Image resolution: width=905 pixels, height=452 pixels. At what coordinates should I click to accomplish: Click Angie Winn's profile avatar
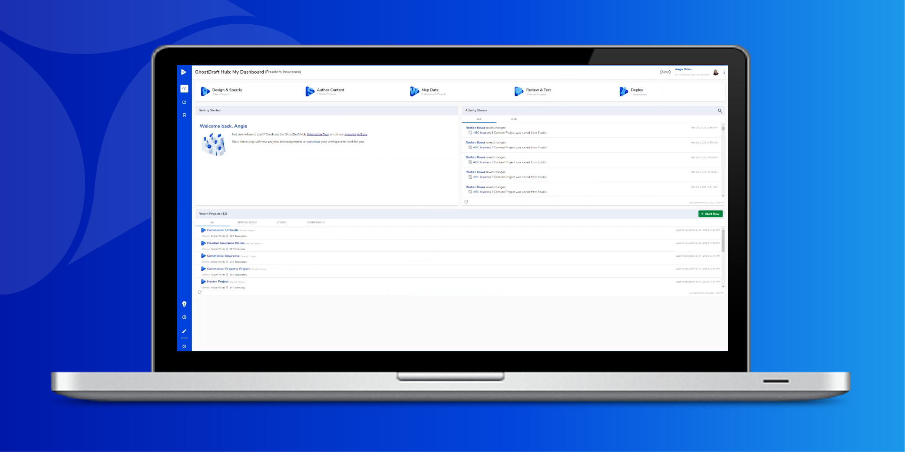click(716, 72)
